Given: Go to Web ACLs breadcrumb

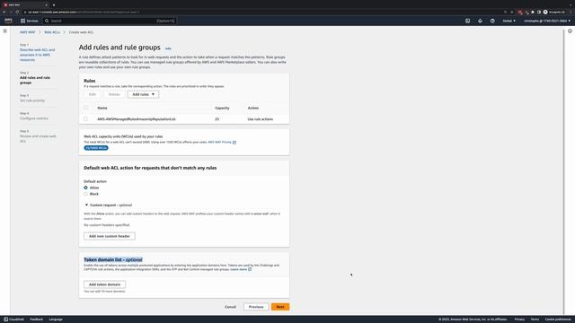Looking at the screenshot, I should [x=52, y=32].
